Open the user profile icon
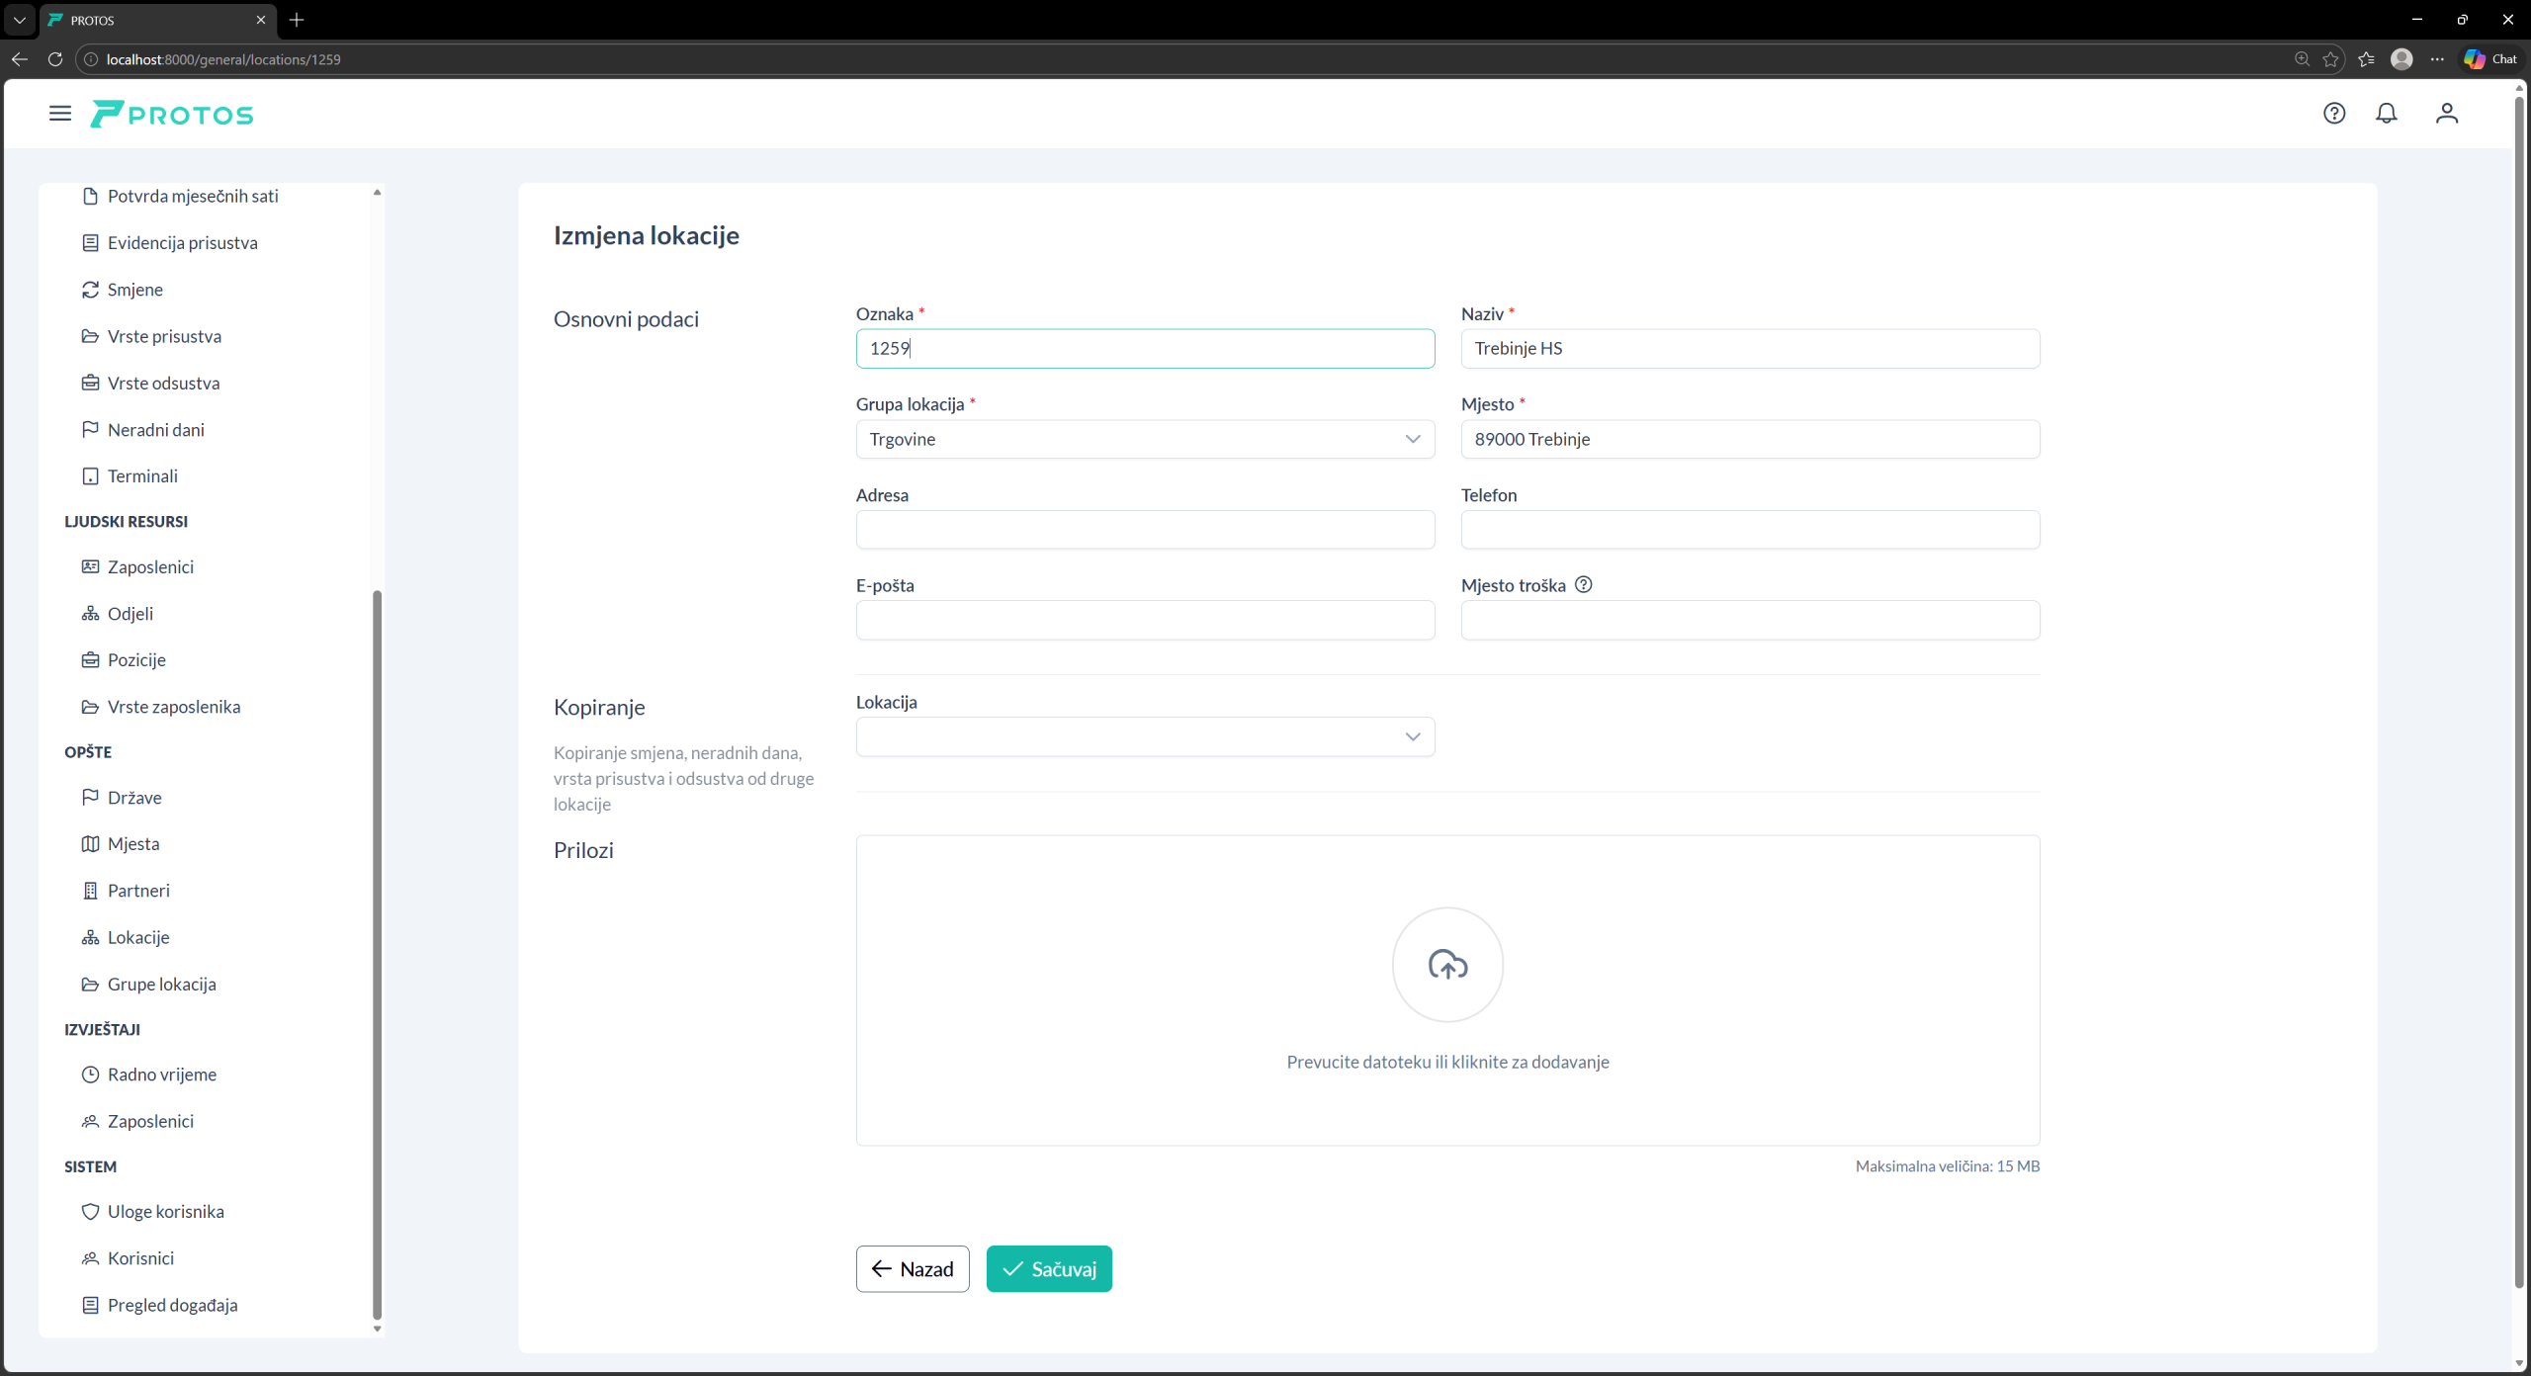The height and width of the screenshot is (1376, 2531). (x=2446, y=114)
